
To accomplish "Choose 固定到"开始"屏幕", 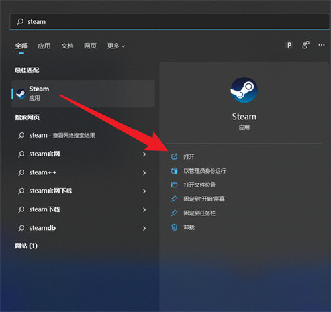I will (204, 199).
